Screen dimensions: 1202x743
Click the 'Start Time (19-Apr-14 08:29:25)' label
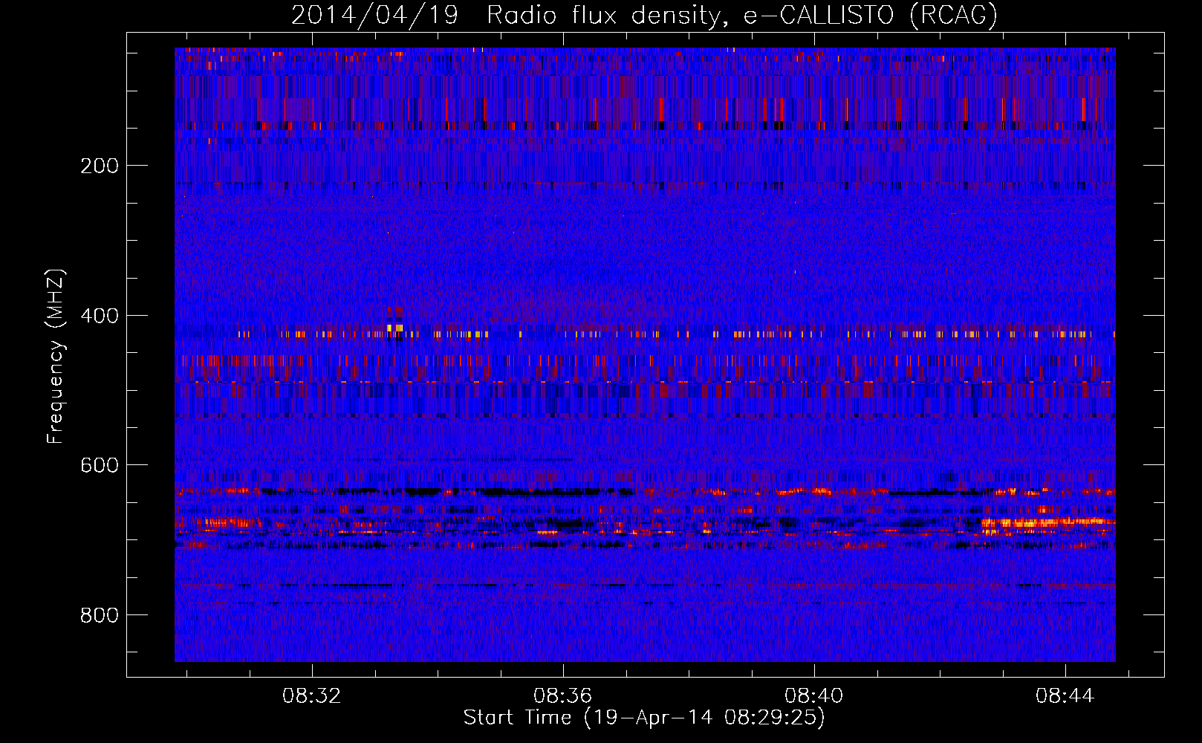pos(644,718)
